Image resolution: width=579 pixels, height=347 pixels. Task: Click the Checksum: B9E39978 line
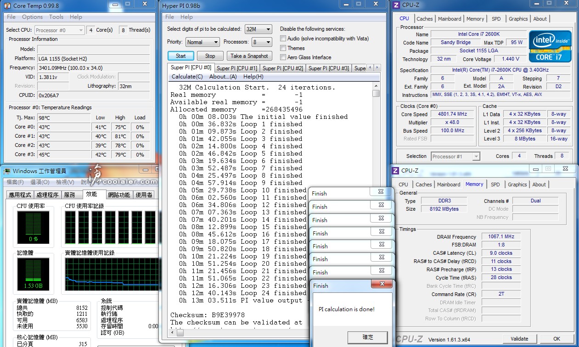[208, 315]
